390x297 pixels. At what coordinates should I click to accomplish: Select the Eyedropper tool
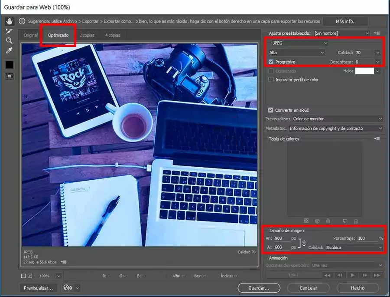tap(9, 51)
